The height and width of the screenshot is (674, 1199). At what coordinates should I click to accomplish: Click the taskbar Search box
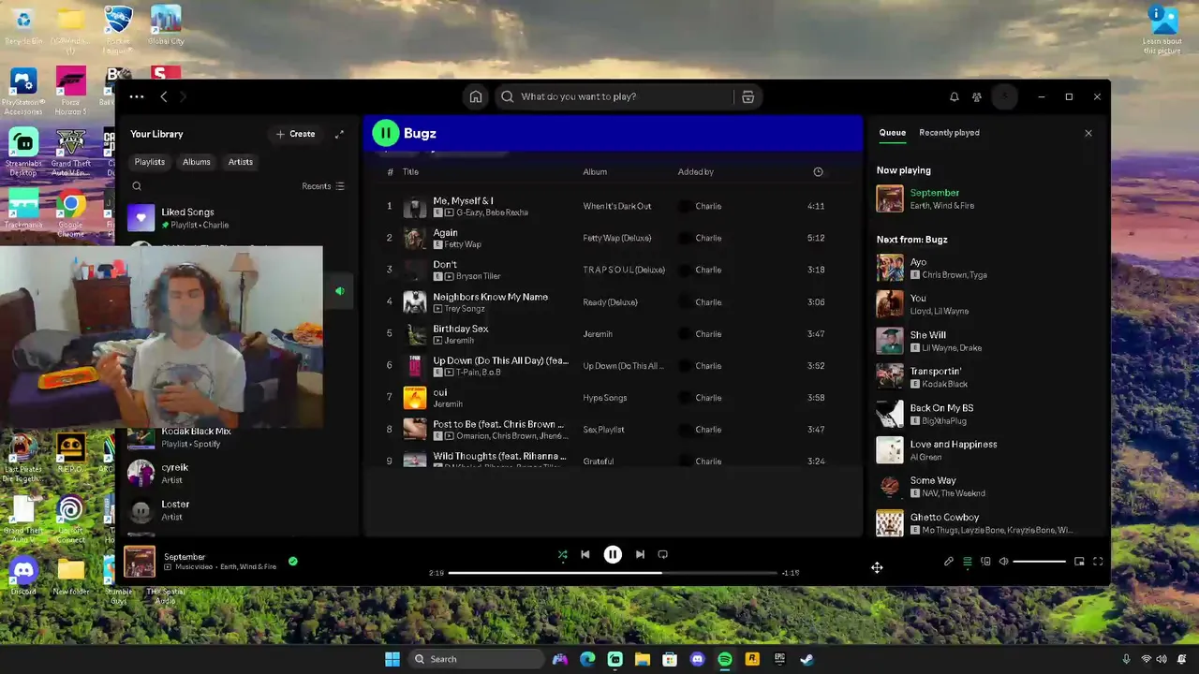(478, 659)
